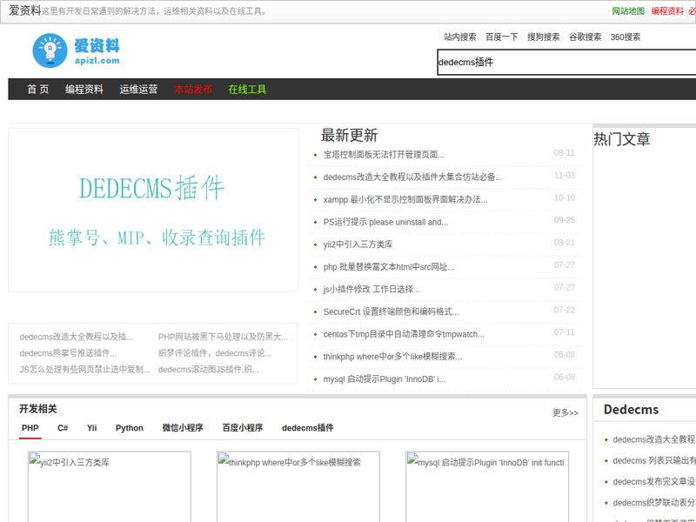Viewport: 696px width, 522px height.
Task: Open dedecms 列表只输出有 sidebar link
Action: [x=654, y=461]
